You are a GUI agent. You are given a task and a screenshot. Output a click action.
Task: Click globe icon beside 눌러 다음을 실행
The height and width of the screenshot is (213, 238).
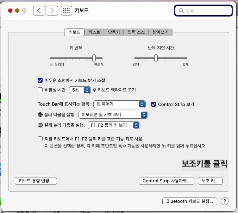click(x=40, y=115)
